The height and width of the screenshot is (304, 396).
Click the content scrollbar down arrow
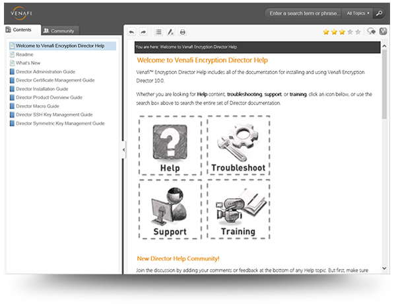[x=384, y=268]
